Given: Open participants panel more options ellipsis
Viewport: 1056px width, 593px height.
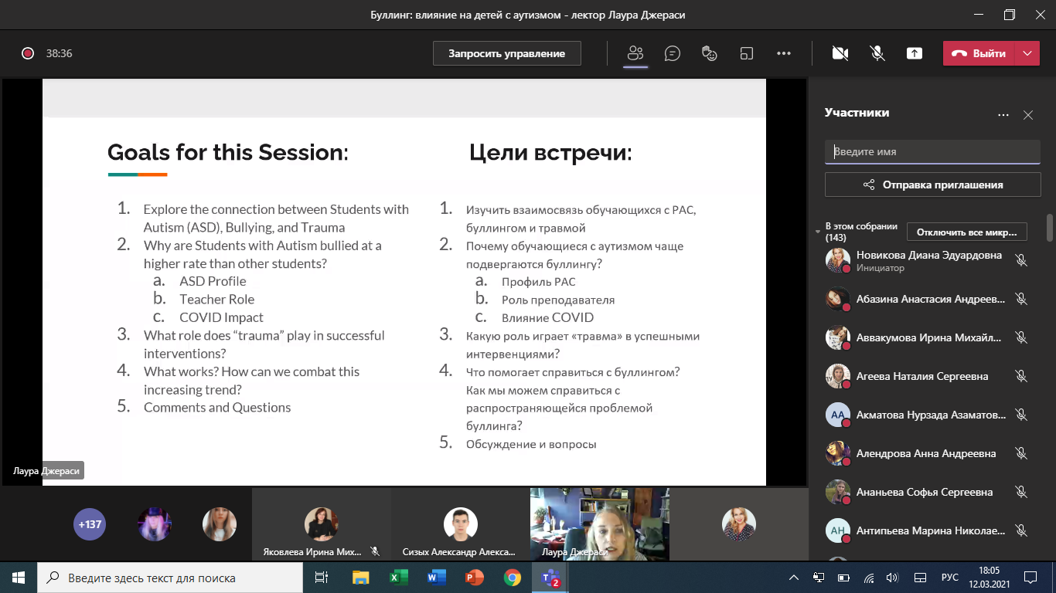Looking at the screenshot, I should point(1003,115).
